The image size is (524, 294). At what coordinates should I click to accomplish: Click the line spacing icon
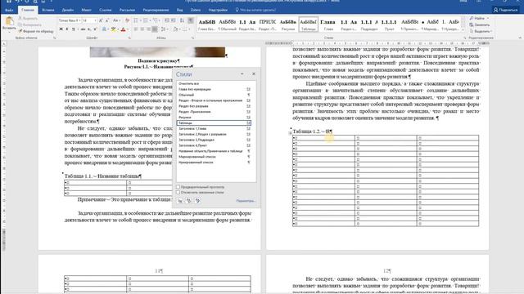[164, 29]
